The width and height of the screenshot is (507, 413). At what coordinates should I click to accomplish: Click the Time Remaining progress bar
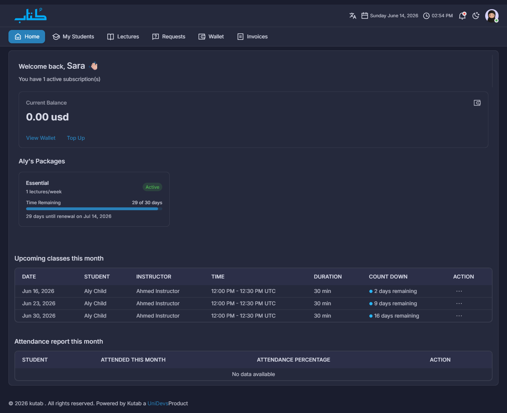[94, 209]
